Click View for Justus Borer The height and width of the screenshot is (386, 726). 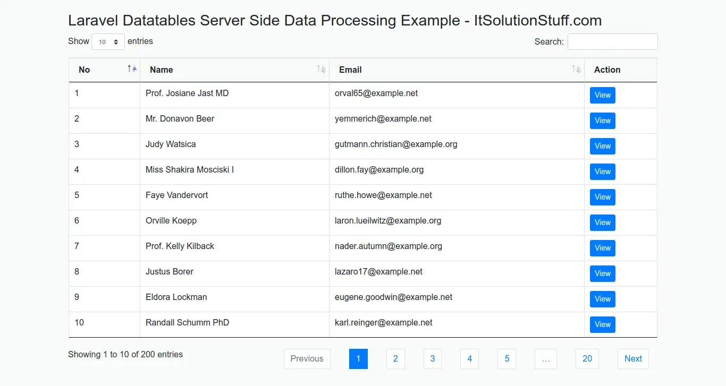coord(602,273)
